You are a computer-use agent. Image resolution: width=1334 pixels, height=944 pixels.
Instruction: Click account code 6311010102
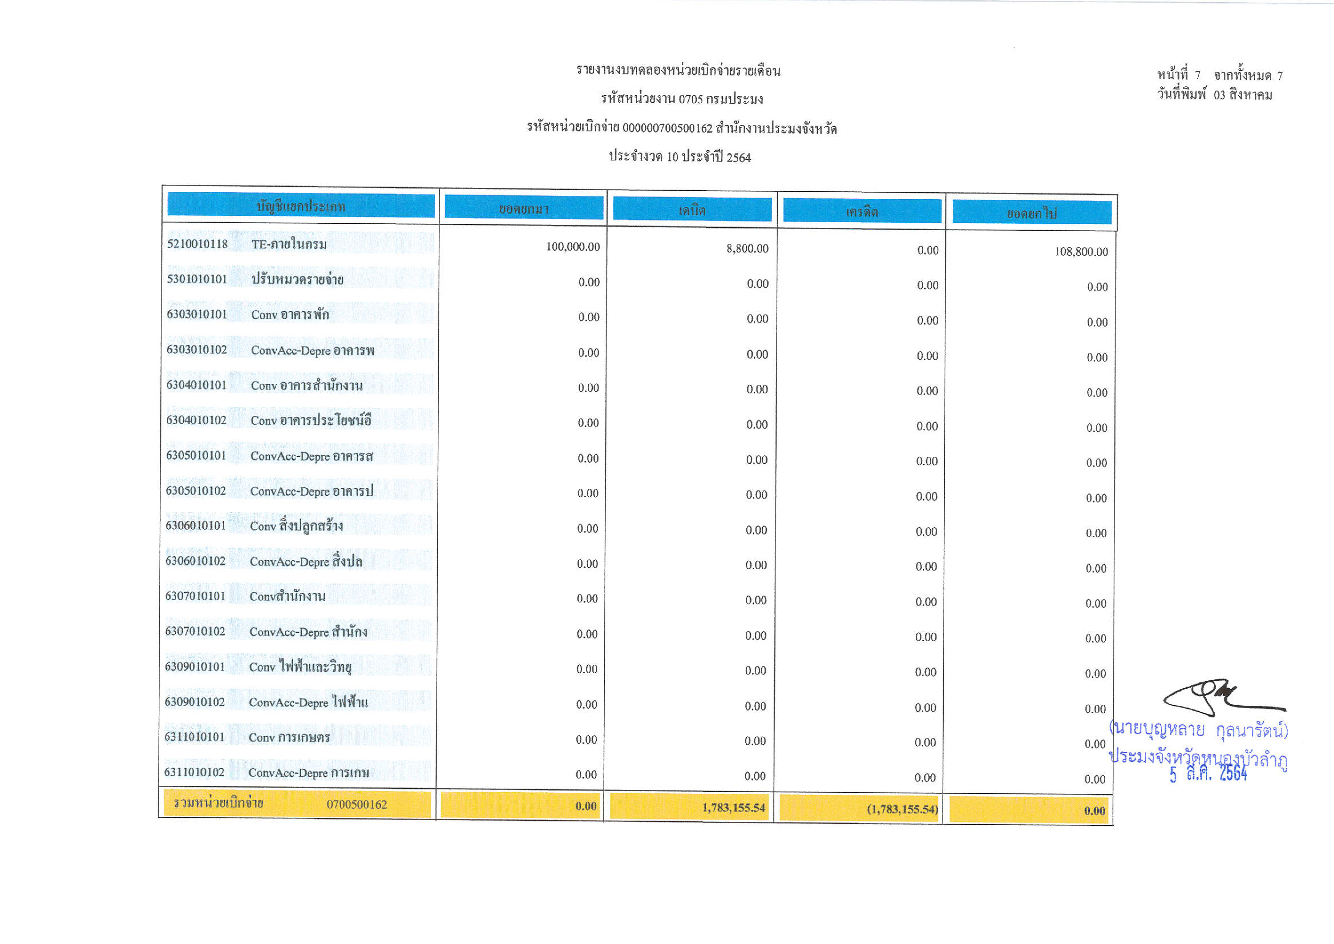point(194,772)
